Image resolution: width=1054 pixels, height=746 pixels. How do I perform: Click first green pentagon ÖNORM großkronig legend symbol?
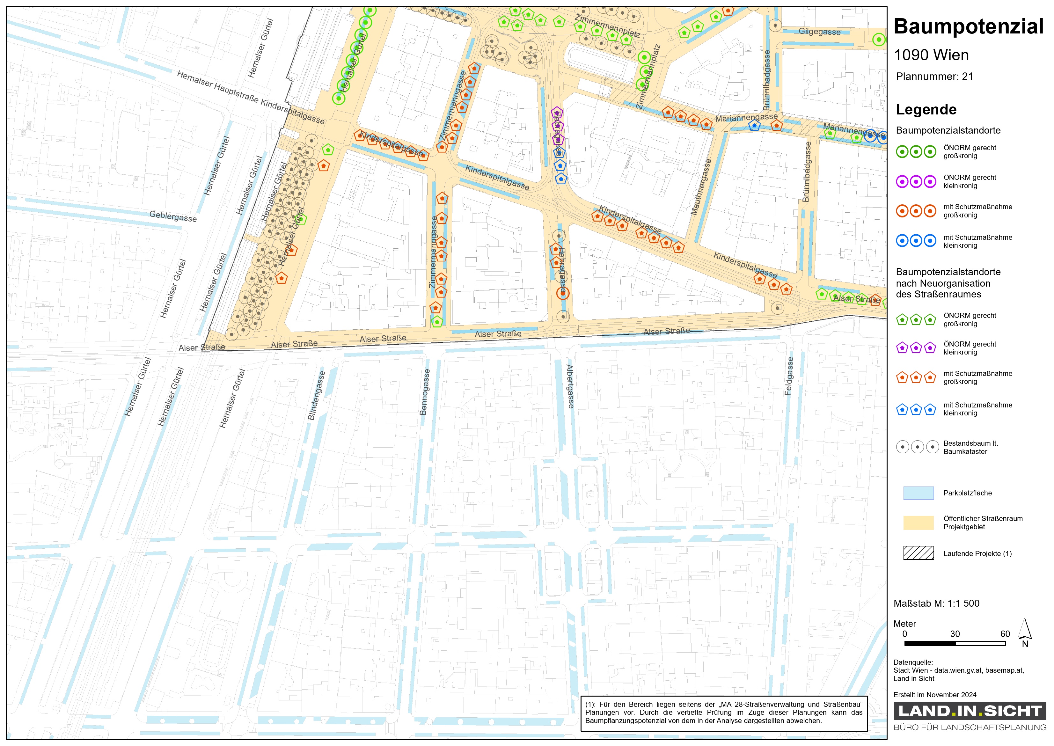[902, 320]
